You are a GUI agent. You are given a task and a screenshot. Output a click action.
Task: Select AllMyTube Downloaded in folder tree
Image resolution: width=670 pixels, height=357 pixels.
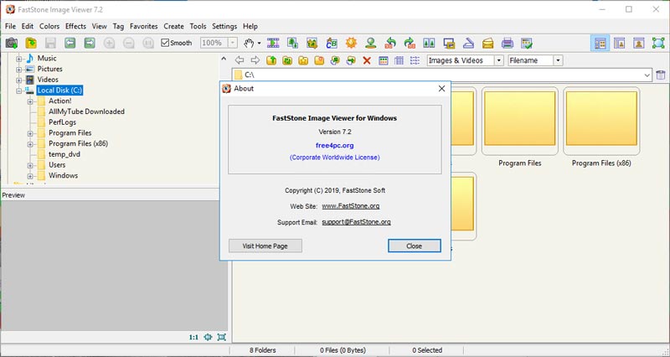[x=86, y=111]
